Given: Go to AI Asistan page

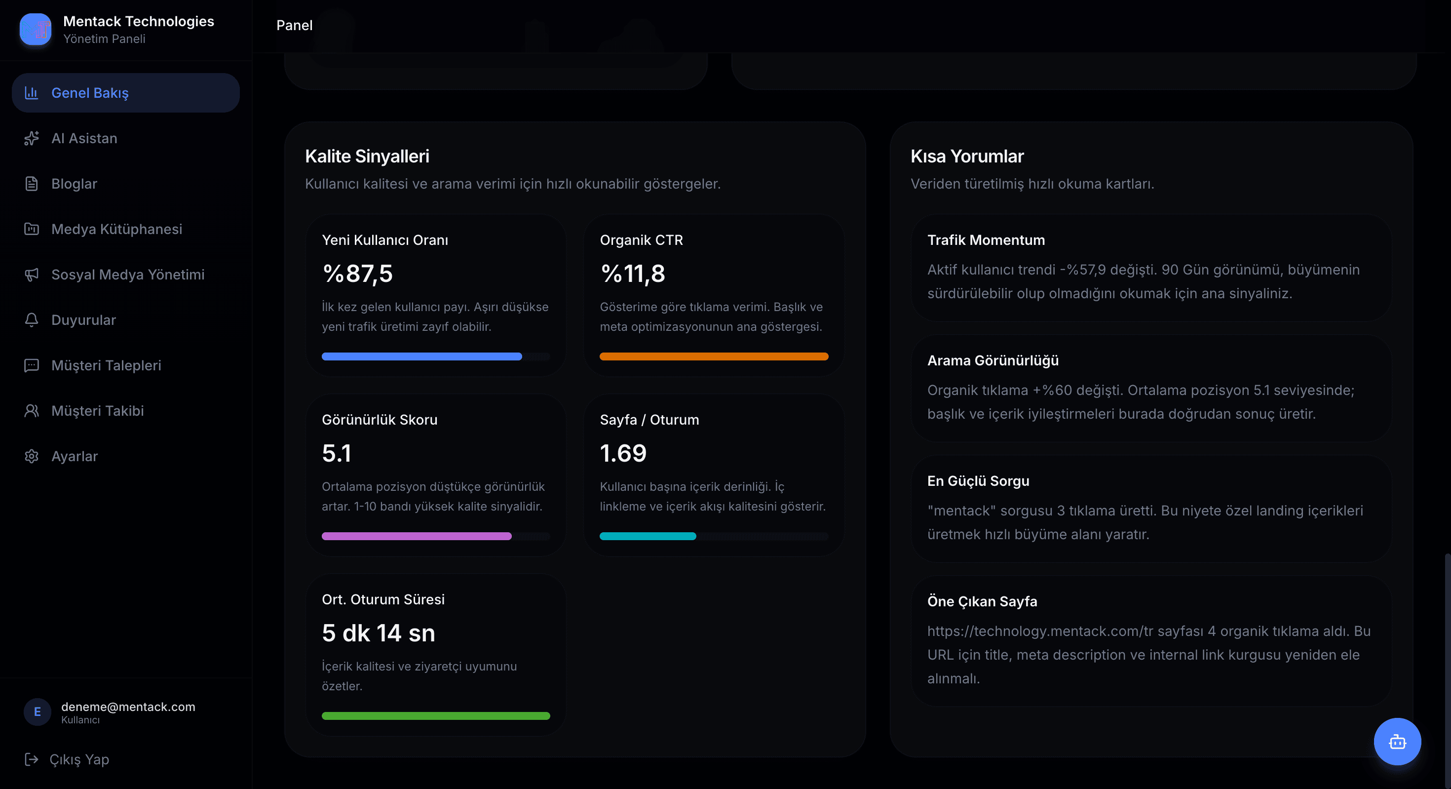Looking at the screenshot, I should (x=126, y=138).
